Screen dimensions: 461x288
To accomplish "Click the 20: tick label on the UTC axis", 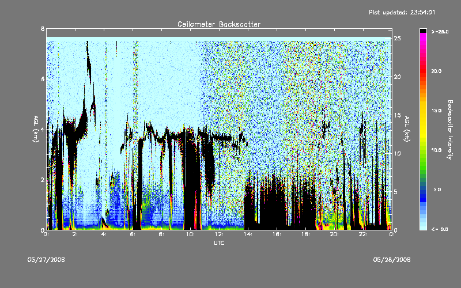I will (334, 234).
